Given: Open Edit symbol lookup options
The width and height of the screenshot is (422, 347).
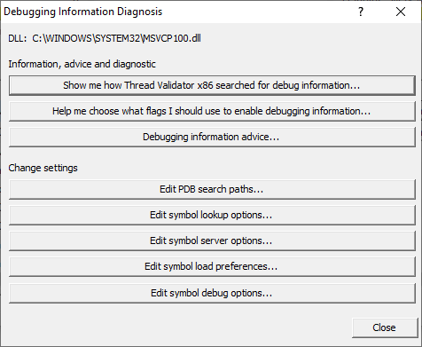Looking at the screenshot, I should click(x=212, y=215).
